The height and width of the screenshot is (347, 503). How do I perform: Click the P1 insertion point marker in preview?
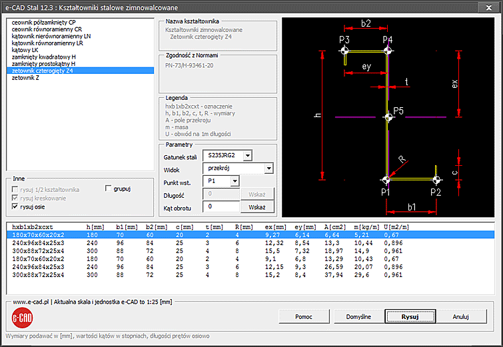click(x=387, y=180)
